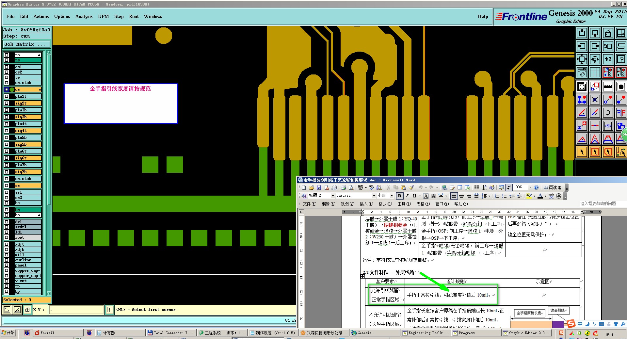The height and width of the screenshot is (339, 627).
Task: Click the 开始 Start button
Action: (x=8, y=333)
